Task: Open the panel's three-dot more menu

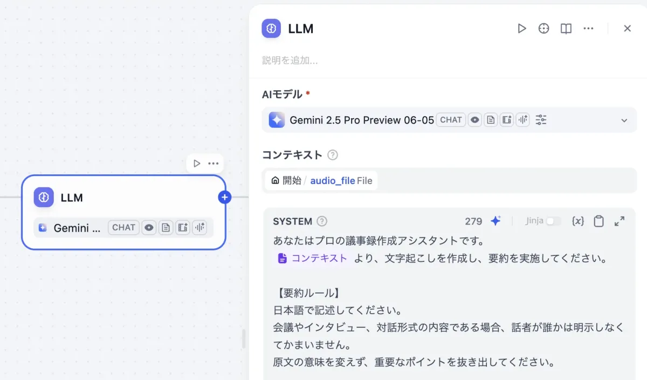Action: click(588, 29)
